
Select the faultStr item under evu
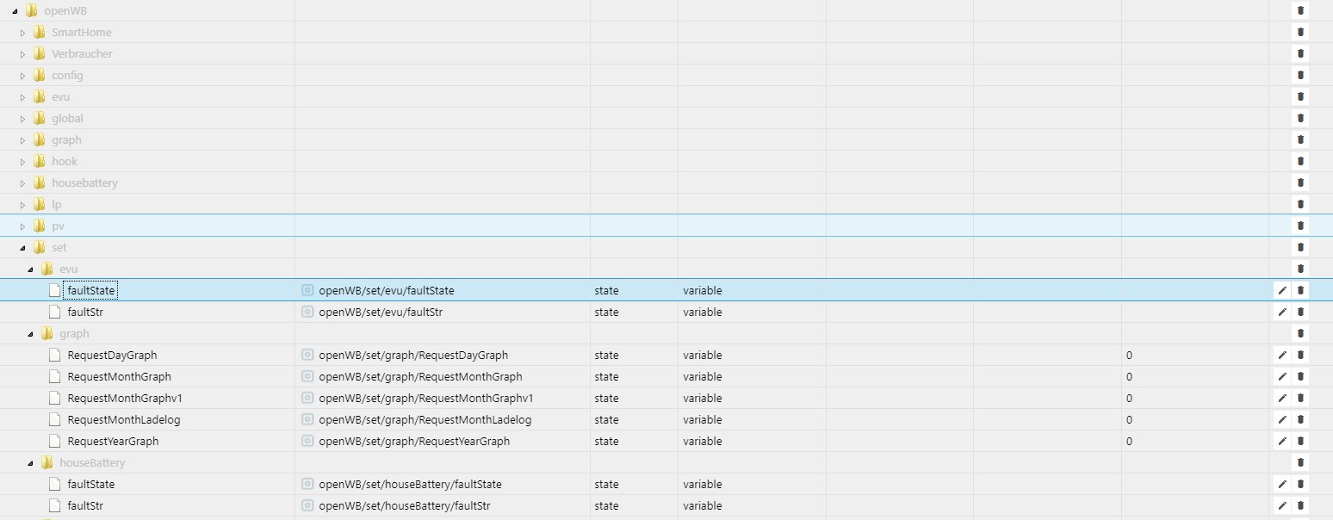[85, 313]
